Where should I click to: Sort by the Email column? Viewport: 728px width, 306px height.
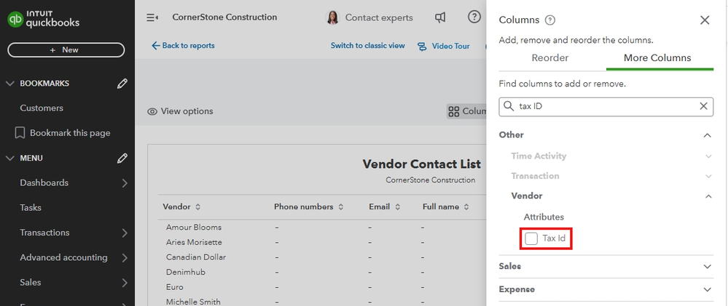pyautogui.click(x=397, y=207)
